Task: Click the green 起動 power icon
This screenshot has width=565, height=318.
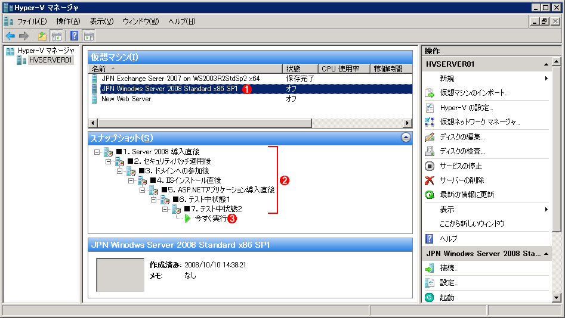Action: (430, 298)
